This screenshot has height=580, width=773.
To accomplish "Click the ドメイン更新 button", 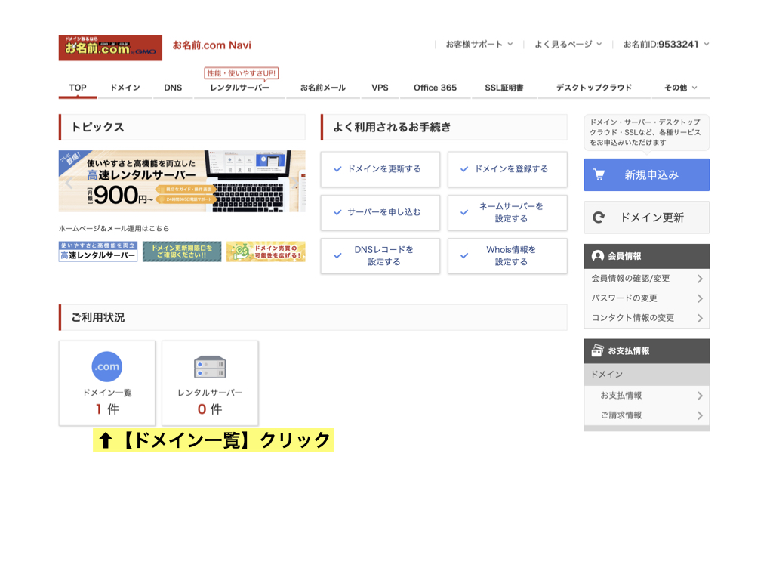I will (x=646, y=217).
